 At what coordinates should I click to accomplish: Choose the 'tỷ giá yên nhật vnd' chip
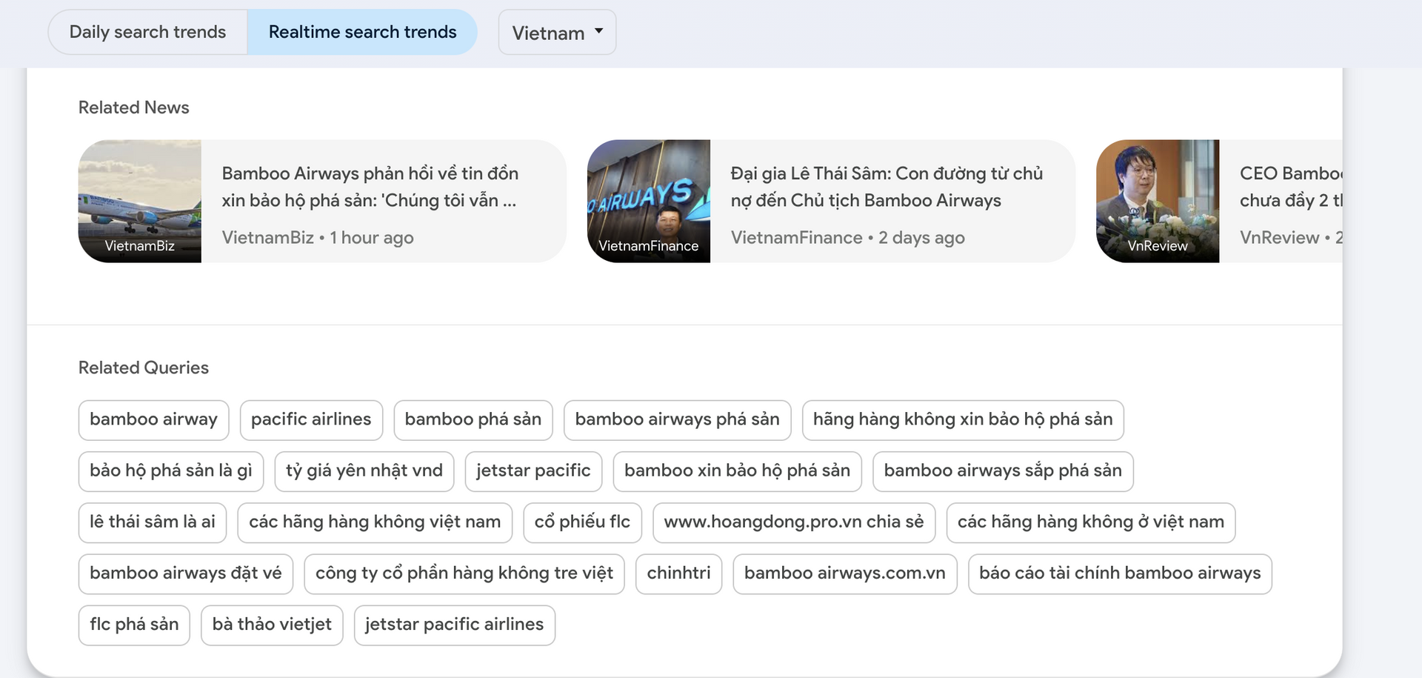pos(364,471)
